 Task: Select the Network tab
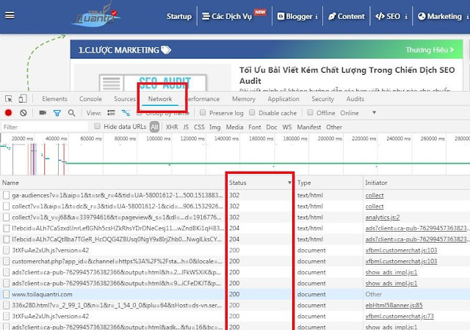click(160, 99)
